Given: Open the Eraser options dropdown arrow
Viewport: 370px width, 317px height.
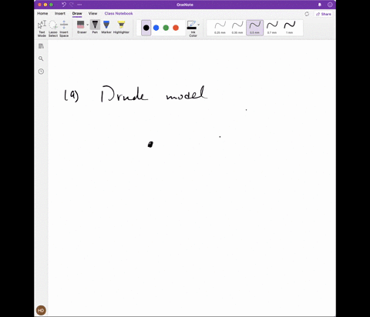Looking at the screenshot, I should point(87,25).
